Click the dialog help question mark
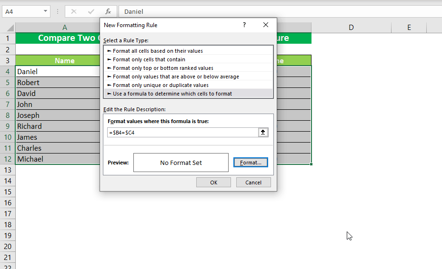 point(244,25)
